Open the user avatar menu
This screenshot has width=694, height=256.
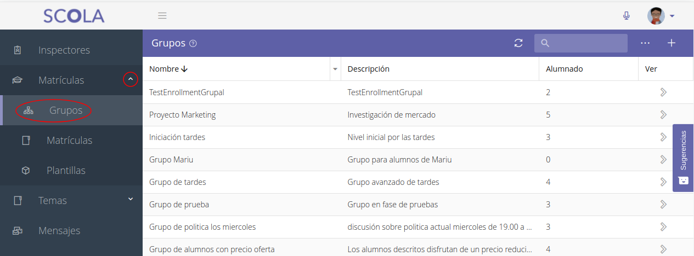click(x=661, y=16)
